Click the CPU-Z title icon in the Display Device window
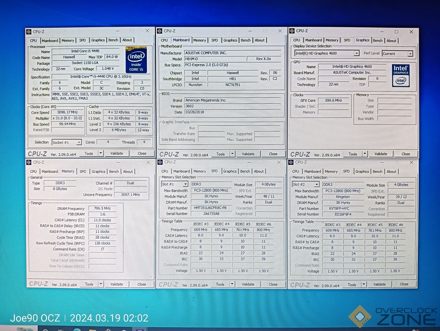Viewport: 440px width, 331px height. click(x=292, y=31)
